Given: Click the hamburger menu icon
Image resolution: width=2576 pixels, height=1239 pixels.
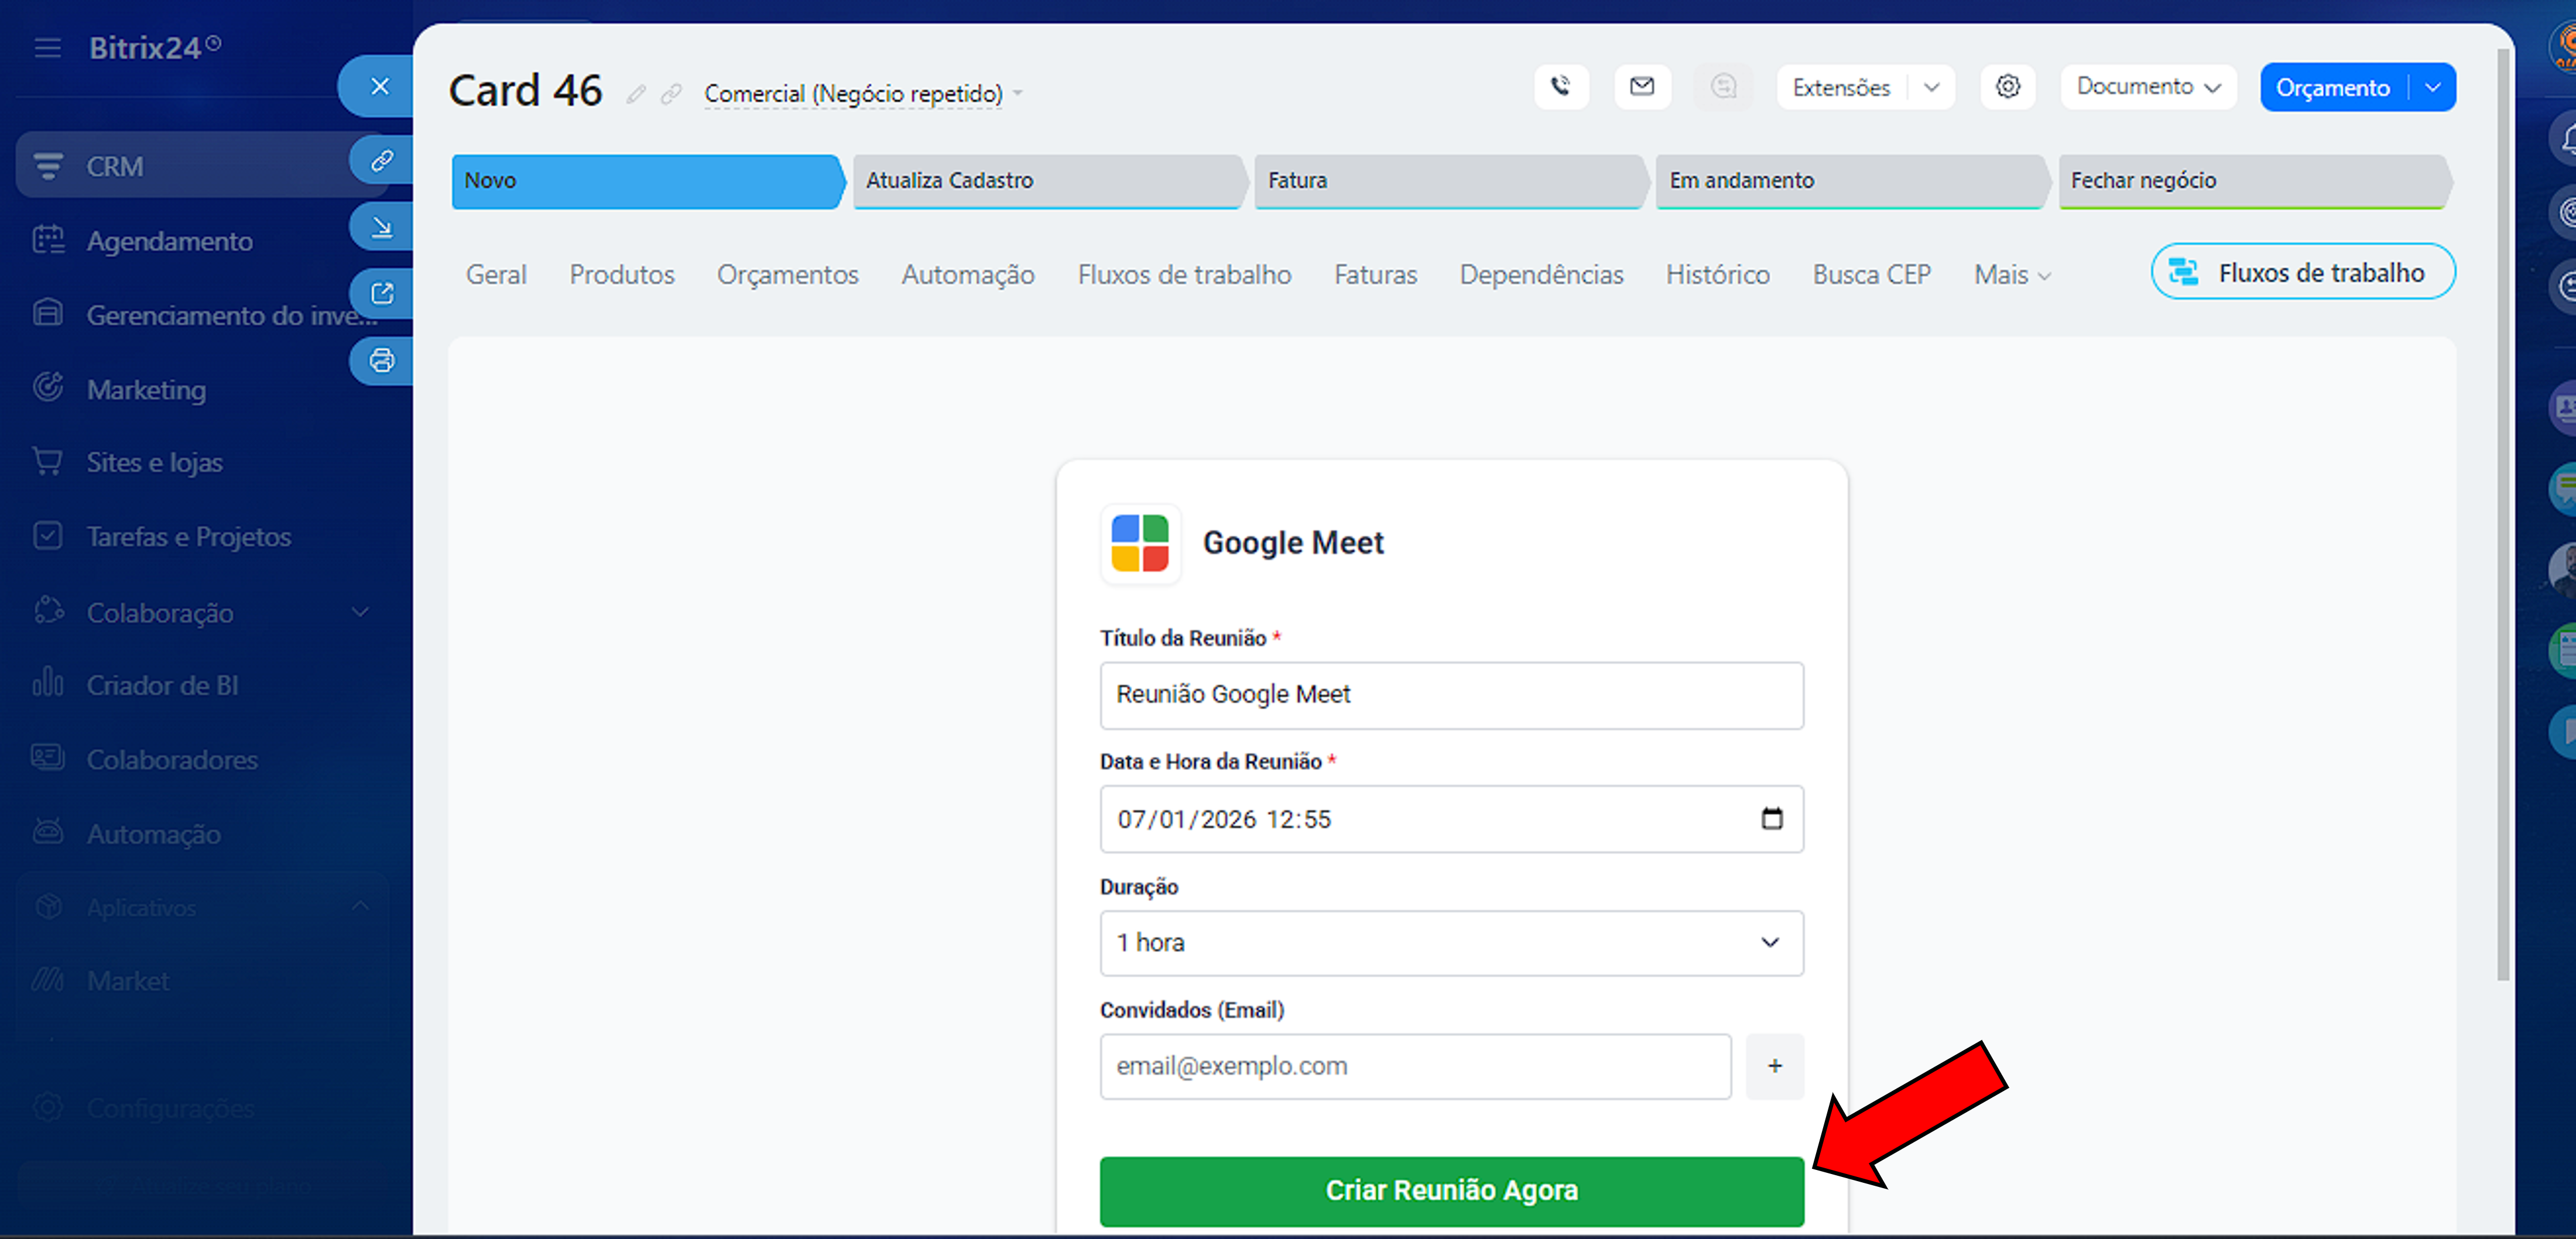Looking at the screenshot, I should pyautogui.click(x=47, y=48).
